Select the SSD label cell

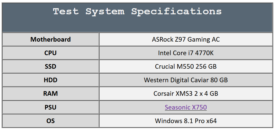pos(51,66)
